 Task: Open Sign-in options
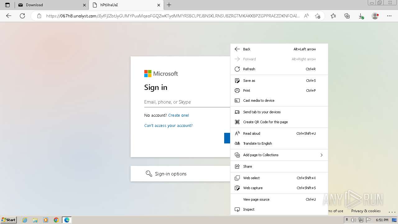(x=180, y=174)
